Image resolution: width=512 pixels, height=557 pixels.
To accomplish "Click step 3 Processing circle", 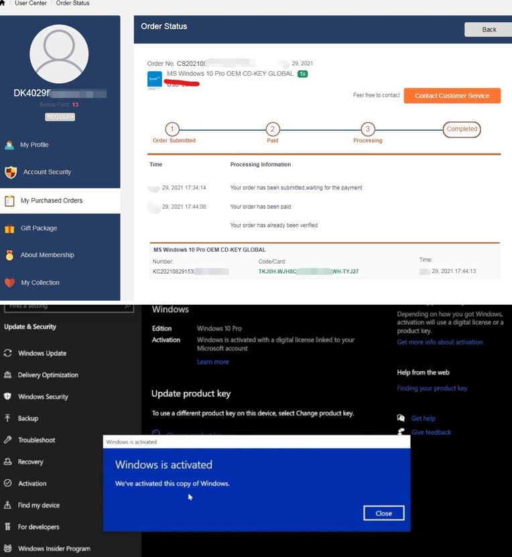I will 368,130.
